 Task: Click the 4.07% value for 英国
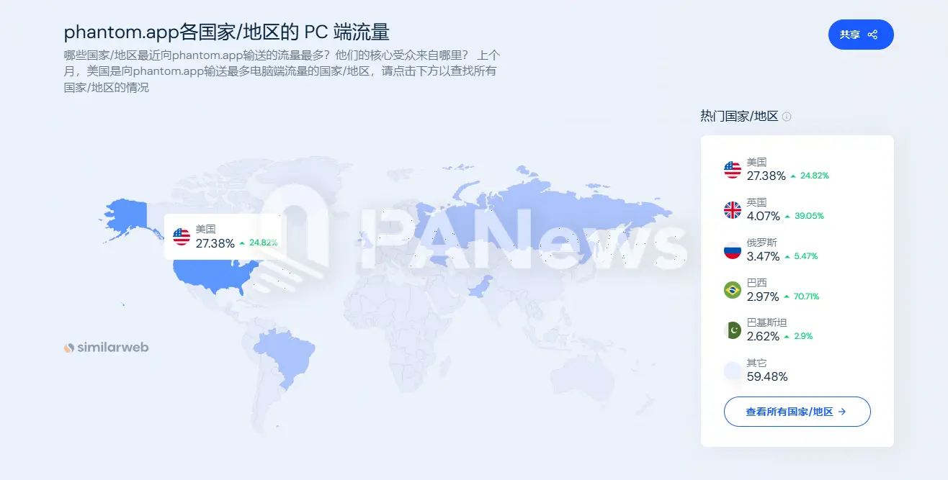pos(764,216)
